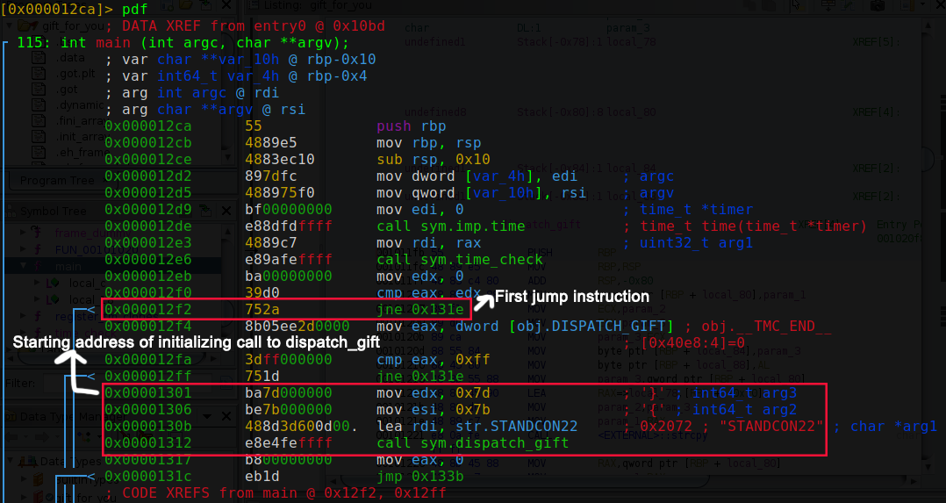Click the call sym.time_check instruction
This screenshot has width=946, height=503.
[458, 259]
